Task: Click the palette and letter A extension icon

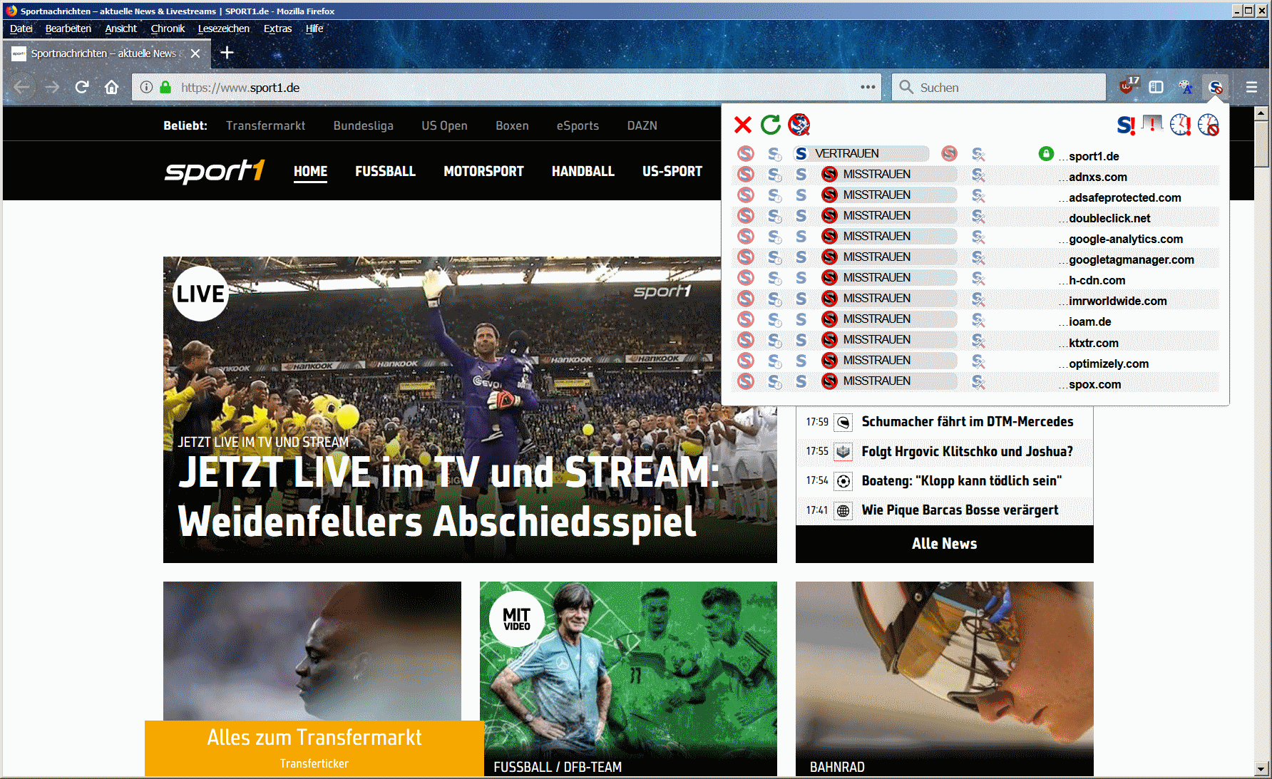Action: pyautogui.click(x=1186, y=87)
